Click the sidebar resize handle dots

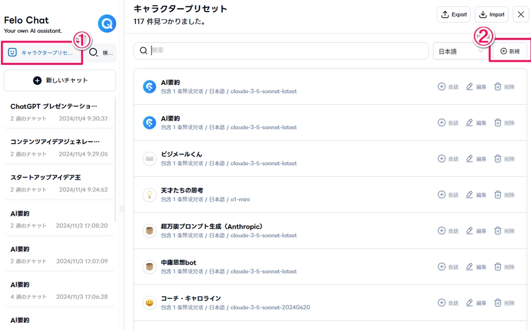tap(121, 209)
